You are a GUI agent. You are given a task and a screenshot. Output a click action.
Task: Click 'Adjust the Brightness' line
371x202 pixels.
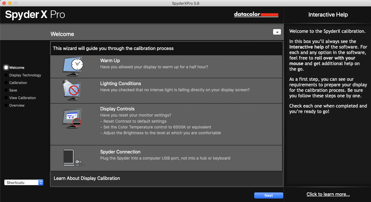click(161, 133)
